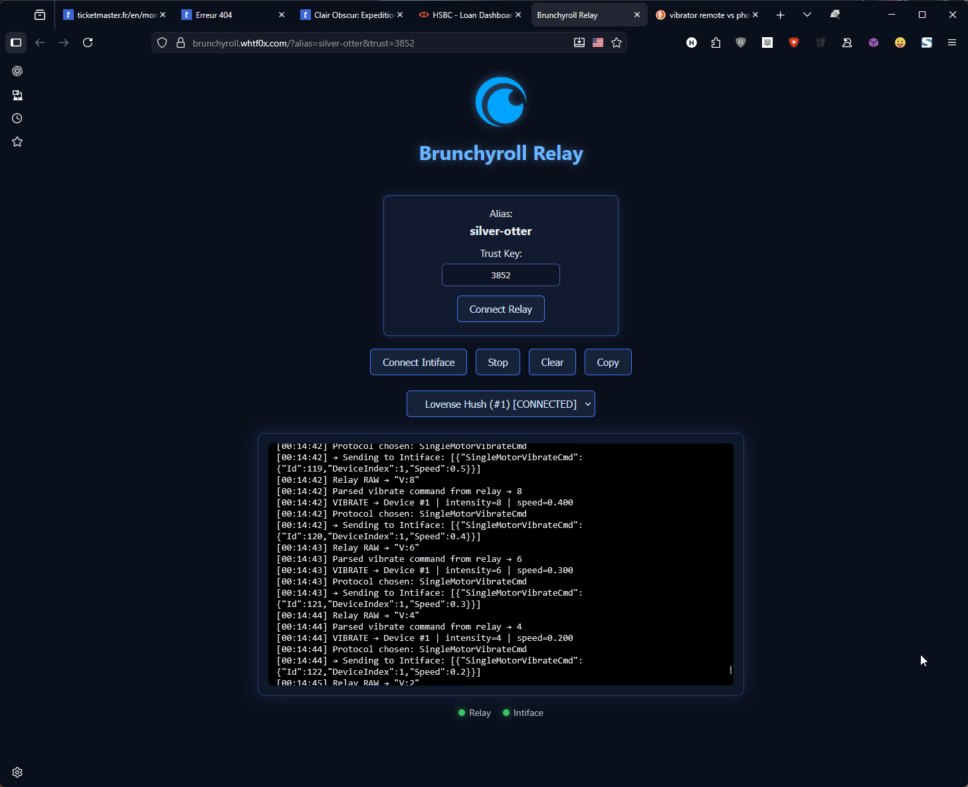
Task: Open the application hamburger menu
Action: (x=951, y=43)
